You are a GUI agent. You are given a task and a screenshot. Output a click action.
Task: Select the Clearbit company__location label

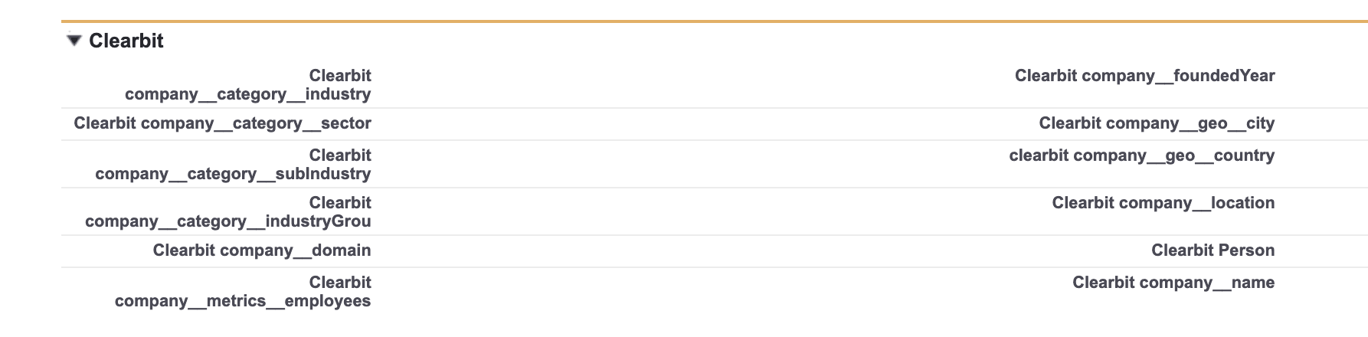pyautogui.click(x=1163, y=203)
